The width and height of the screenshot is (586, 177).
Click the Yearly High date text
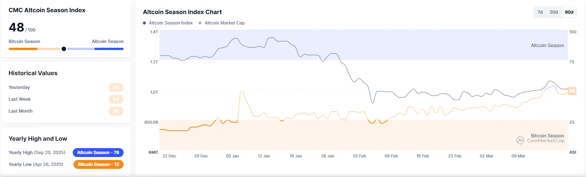49,153
